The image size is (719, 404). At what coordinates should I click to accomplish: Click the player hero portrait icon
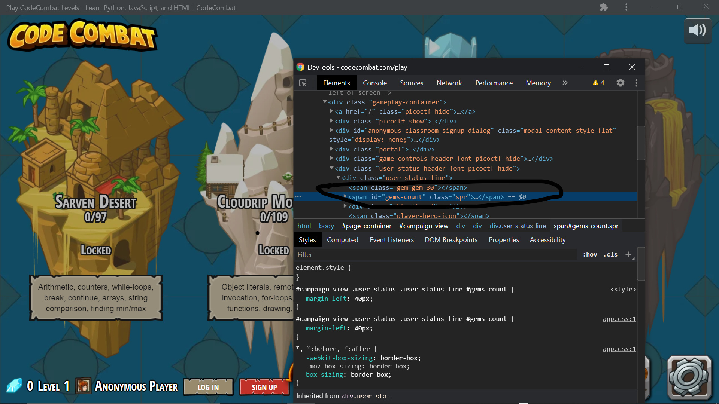83,386
